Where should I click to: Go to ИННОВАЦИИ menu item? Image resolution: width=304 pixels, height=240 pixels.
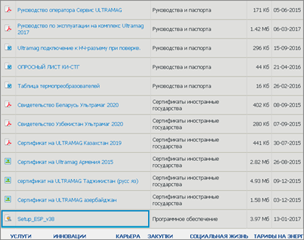point(70,236)
